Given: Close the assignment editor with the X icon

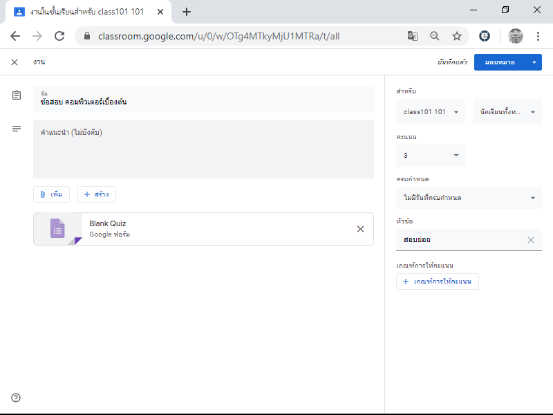Looking at the screenshot, I should click(x=15, y=62).
